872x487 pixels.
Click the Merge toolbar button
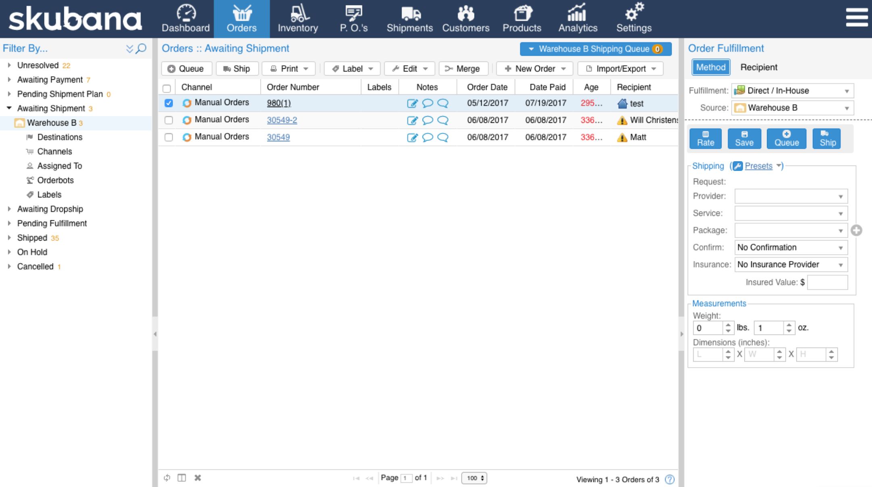[x=463, y=69]
